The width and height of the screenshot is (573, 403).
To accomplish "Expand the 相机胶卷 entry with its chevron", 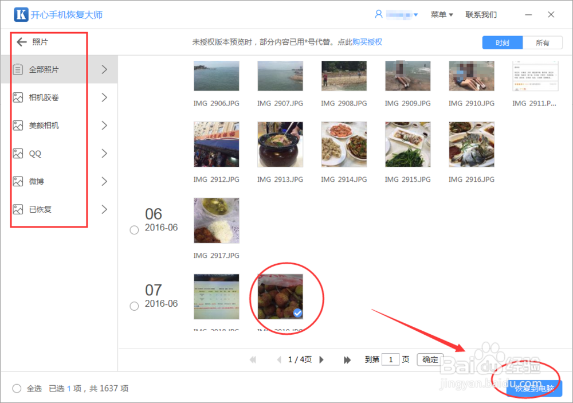I will point(104,97).
